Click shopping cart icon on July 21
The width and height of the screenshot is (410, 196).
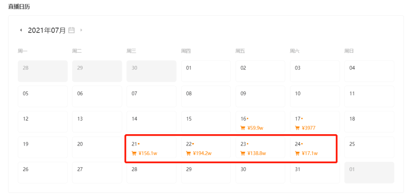pos(134,154)
